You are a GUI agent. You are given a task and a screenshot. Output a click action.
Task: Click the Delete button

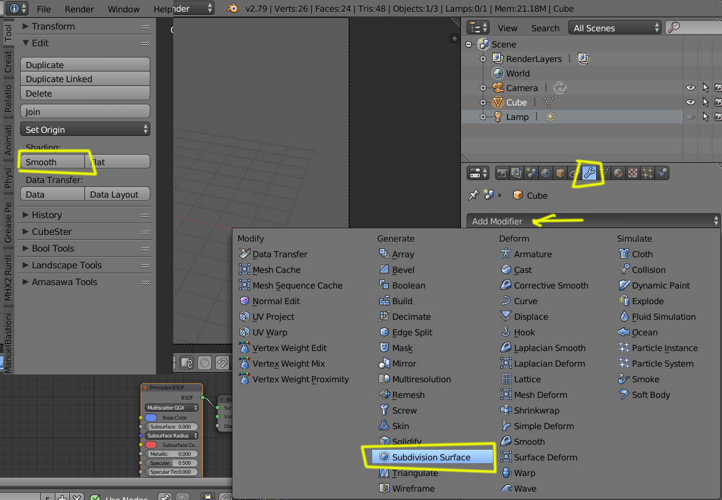[85, 93]
